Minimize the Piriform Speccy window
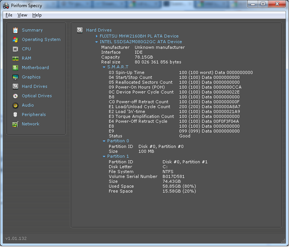The width and height of the screenshot is (289, 247). [253, 4]
